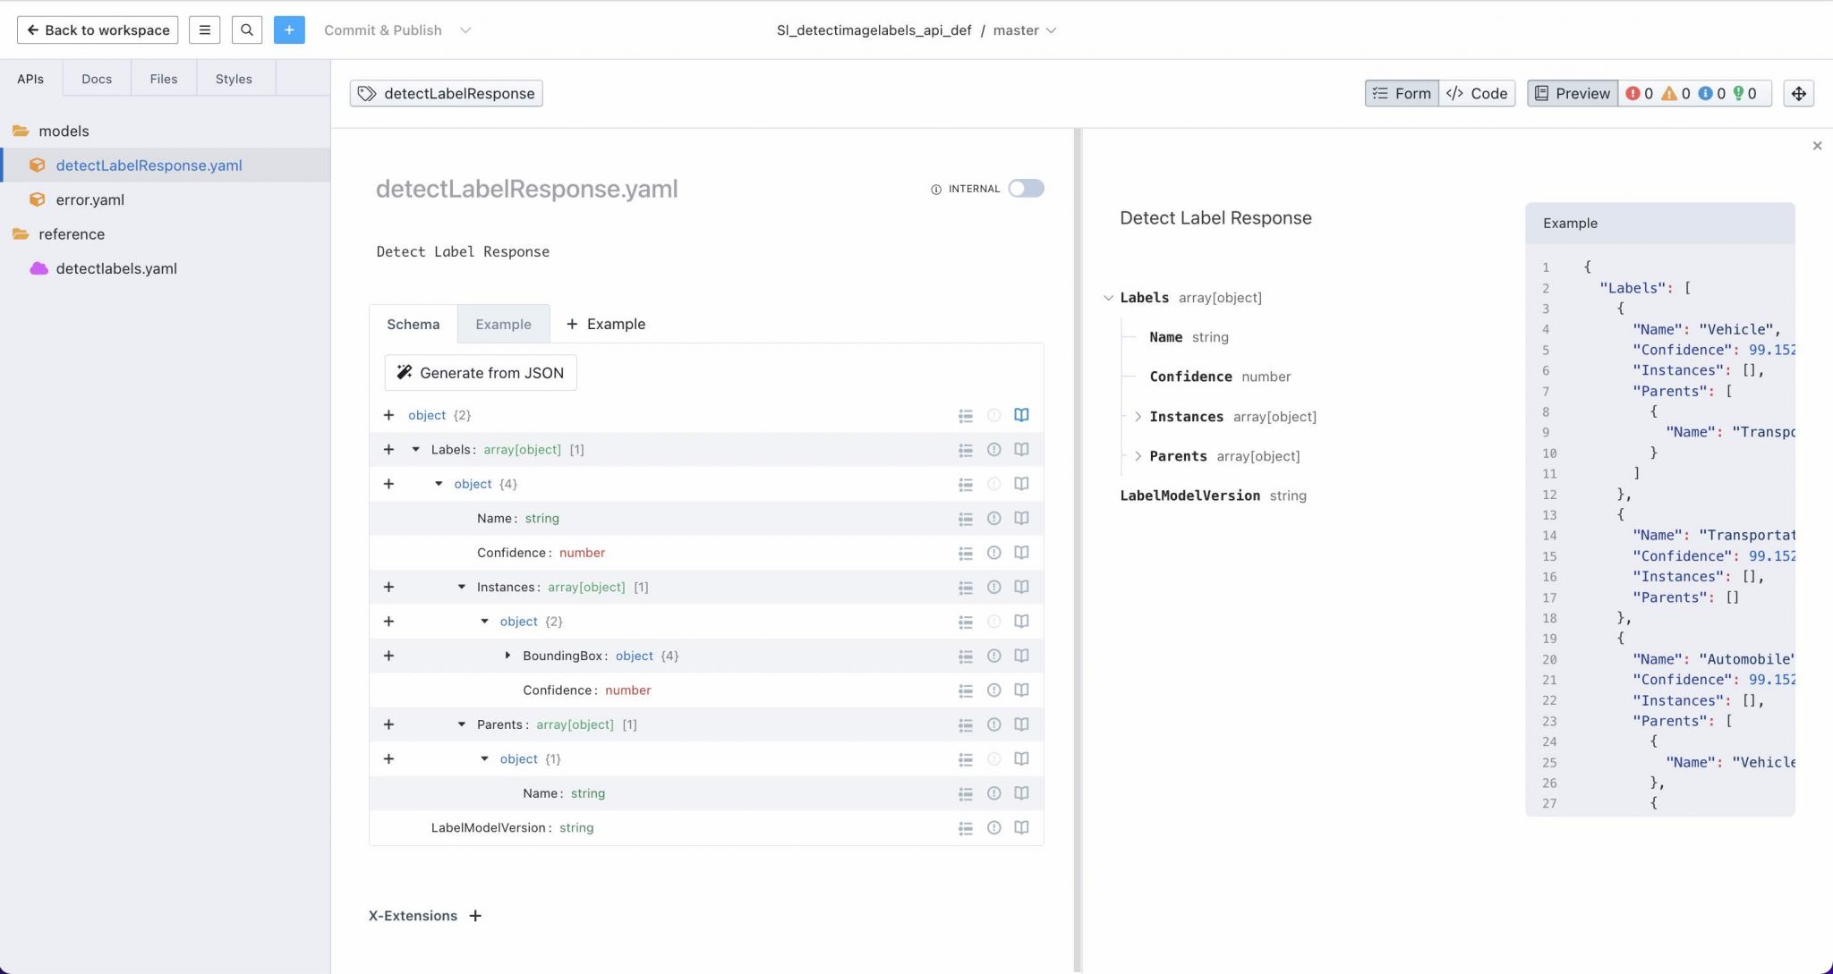Toggle required marker on Confidence number row under Labels

[x=993, y=553]
